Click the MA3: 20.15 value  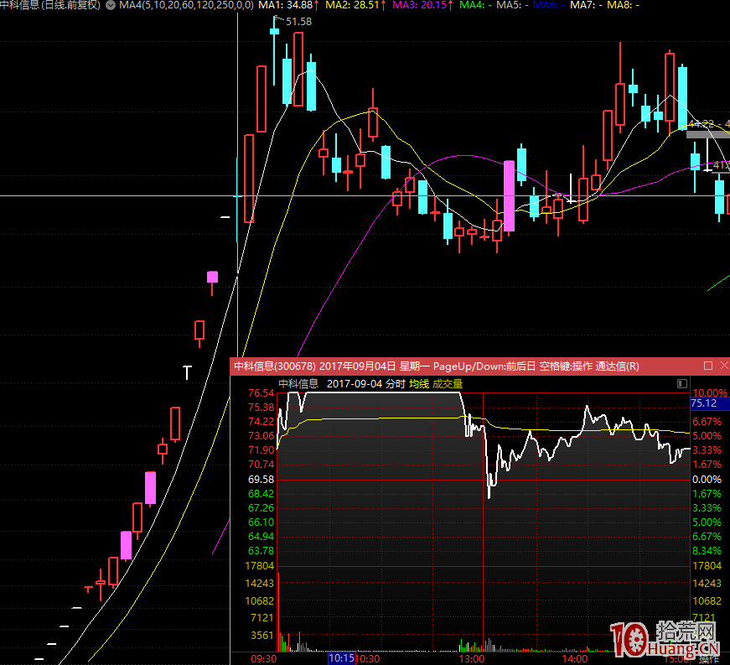pos(422,5)
